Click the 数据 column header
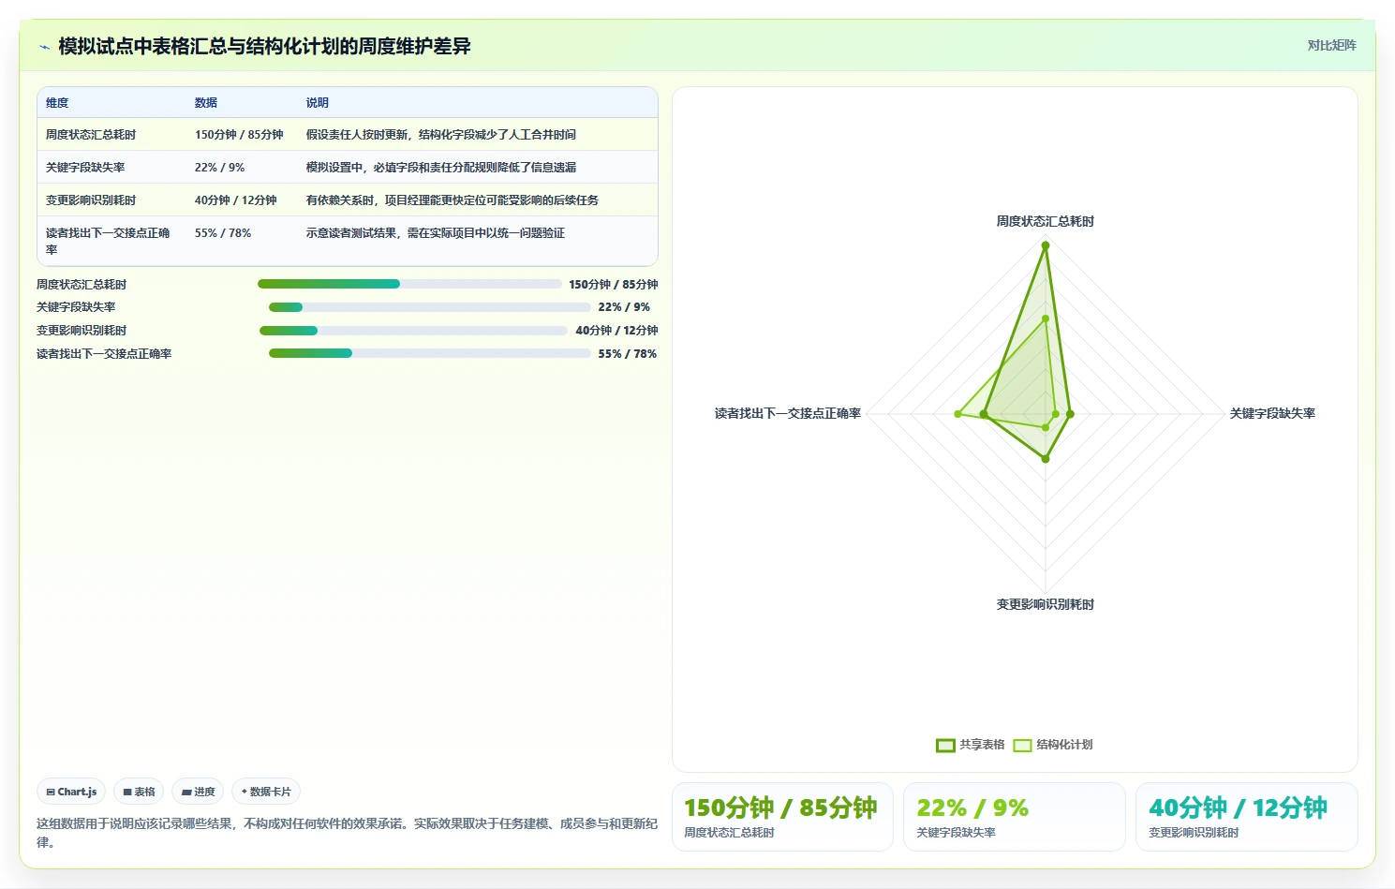 [x=206, y=103]
